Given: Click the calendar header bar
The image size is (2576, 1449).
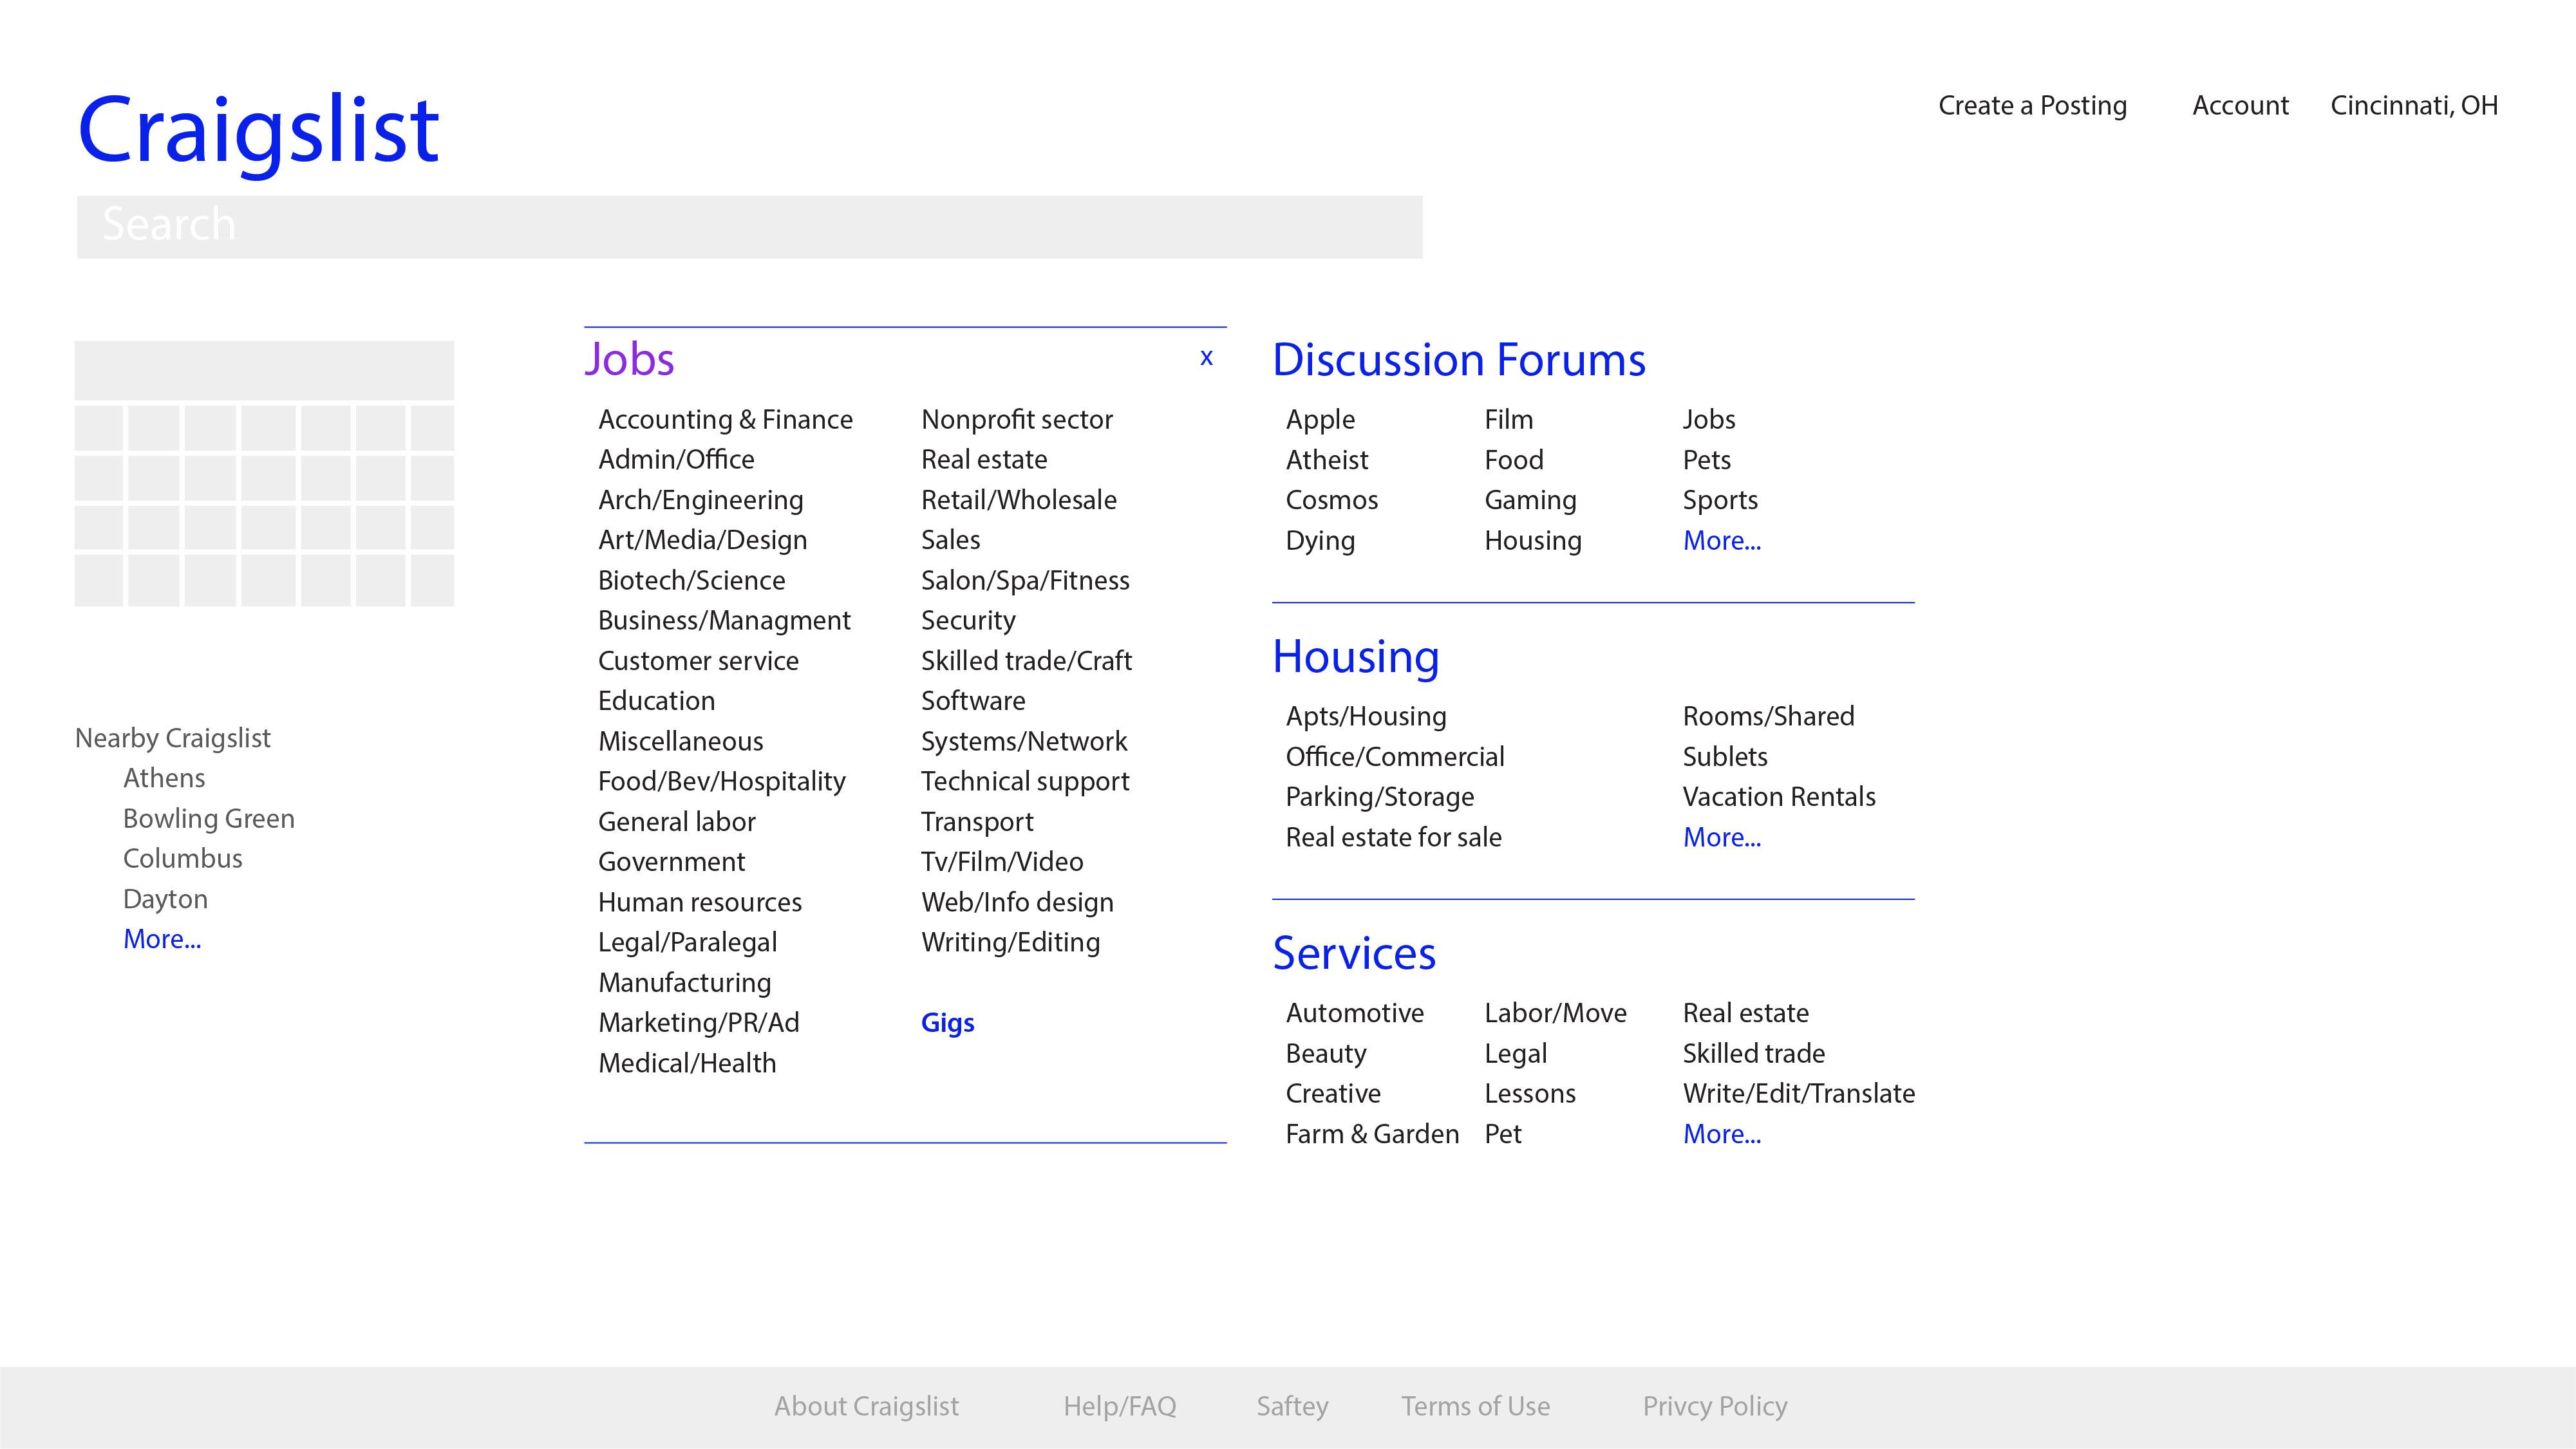Looking at the screenshot, I should (x=264, y=370).
